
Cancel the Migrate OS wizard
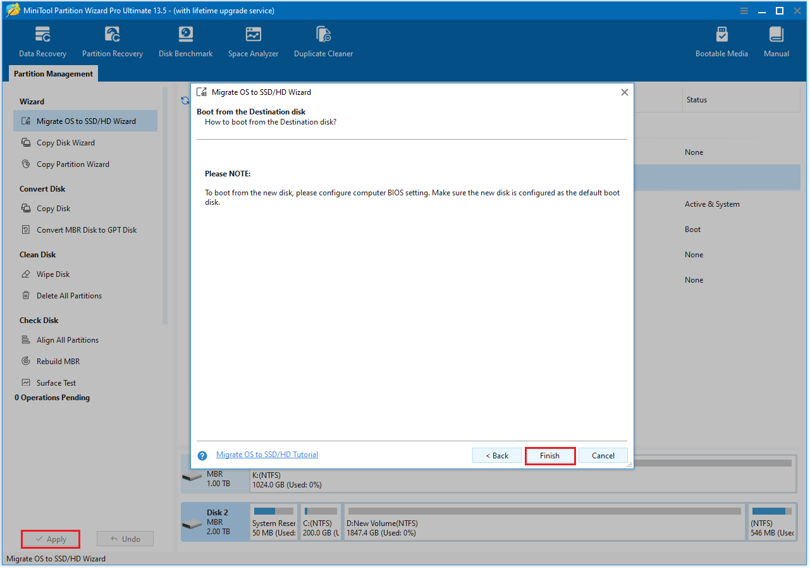(x=603, y=455)
